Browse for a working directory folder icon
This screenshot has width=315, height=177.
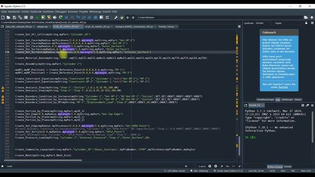click(306, 18)
